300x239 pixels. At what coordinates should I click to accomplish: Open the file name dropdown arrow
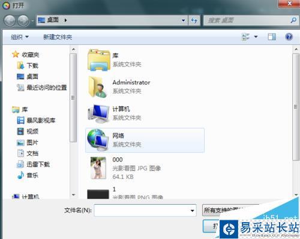(x=193, y=210)
